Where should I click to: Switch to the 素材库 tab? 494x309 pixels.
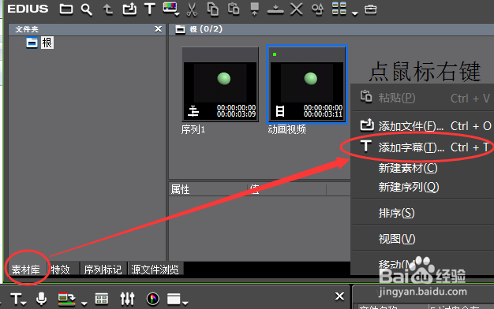click(26, 270)
